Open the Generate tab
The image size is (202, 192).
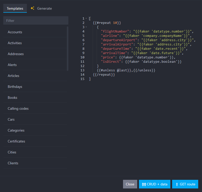[x=44, y=8]
